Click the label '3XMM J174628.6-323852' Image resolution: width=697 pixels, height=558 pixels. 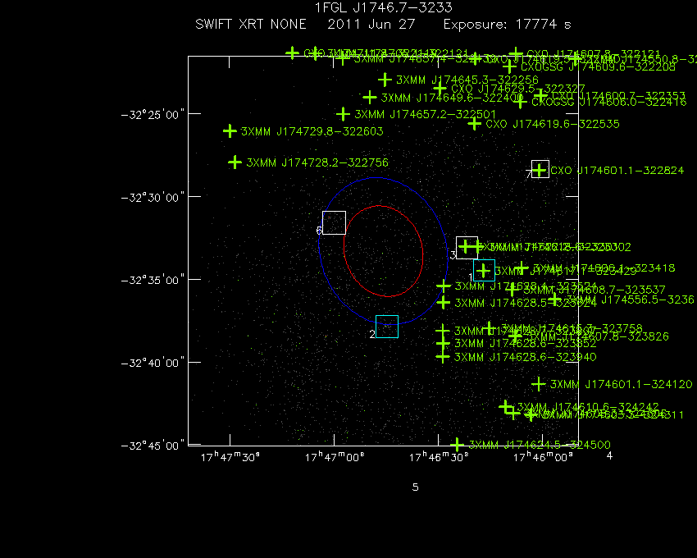(525, 344)
